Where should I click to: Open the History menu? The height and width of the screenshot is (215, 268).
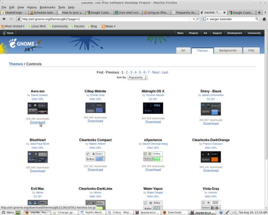(x=32, y=7)
